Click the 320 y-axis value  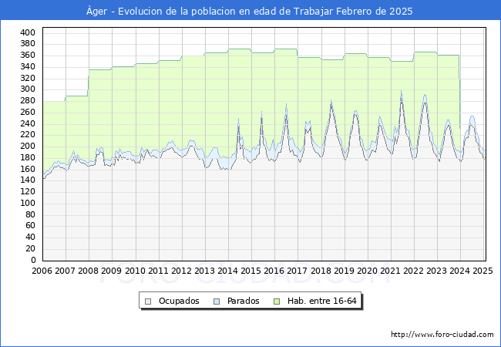pyautogui.click(x=28, y=79)
